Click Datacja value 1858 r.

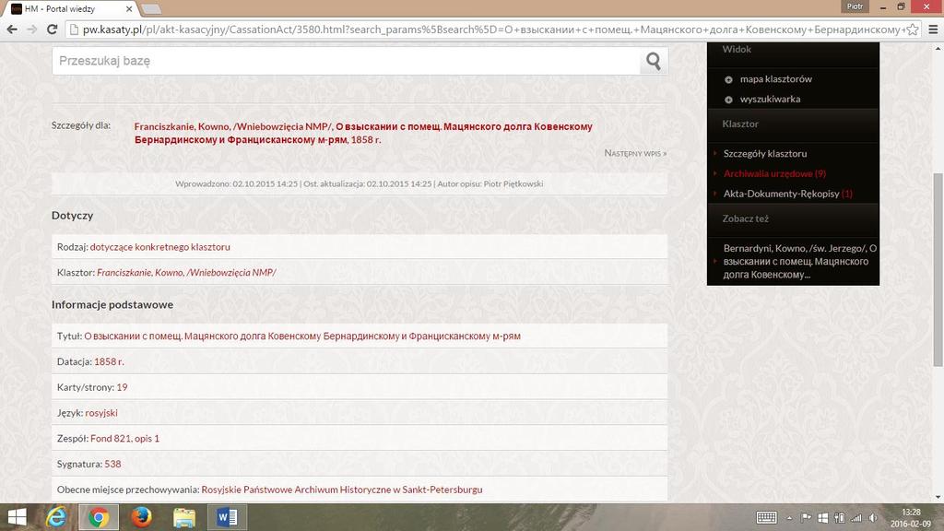109,361
